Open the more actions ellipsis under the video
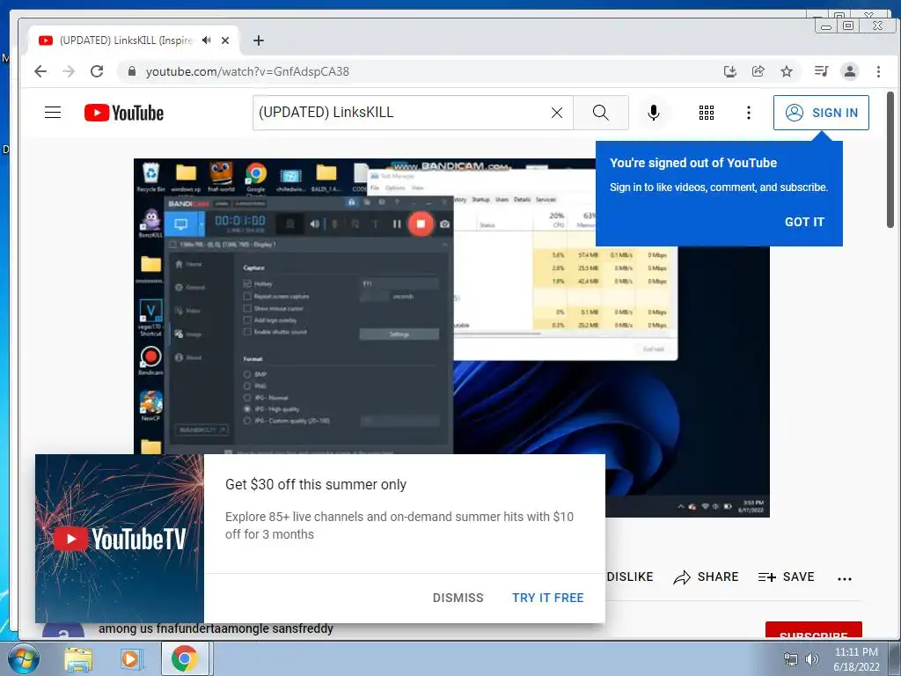The image size is (901, 676). (x=844, y=579)
